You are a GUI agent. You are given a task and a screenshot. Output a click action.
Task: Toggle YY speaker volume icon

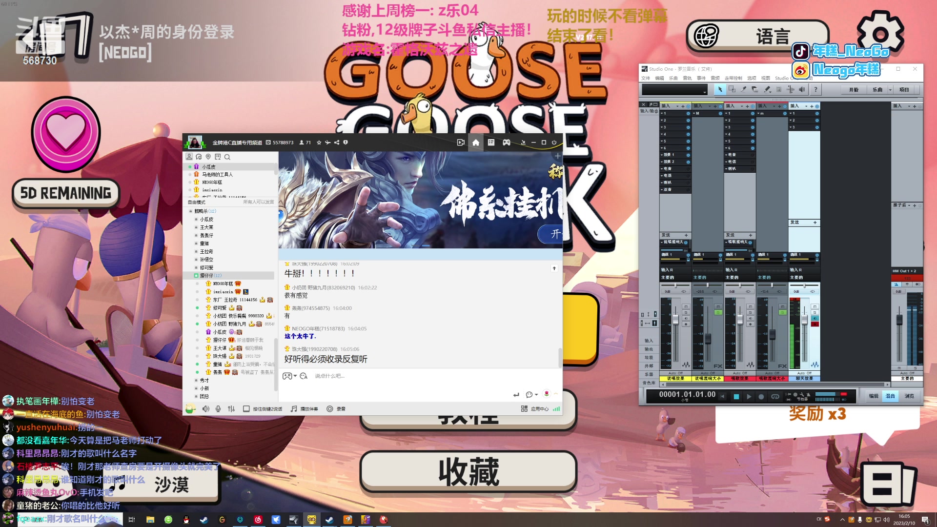205,409
